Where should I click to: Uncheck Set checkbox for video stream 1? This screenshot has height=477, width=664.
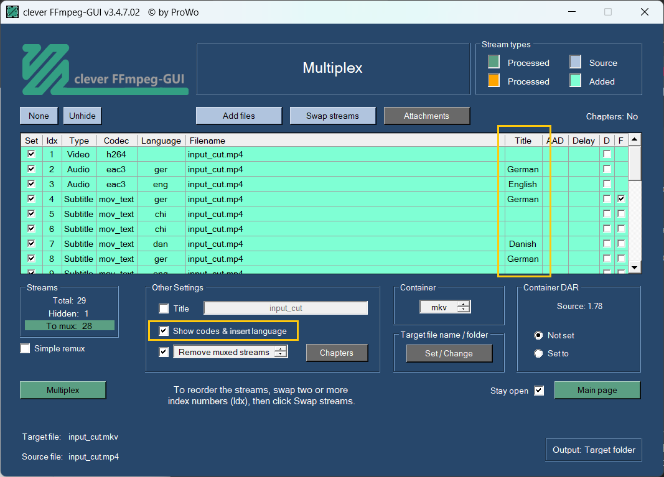point(31,154)
